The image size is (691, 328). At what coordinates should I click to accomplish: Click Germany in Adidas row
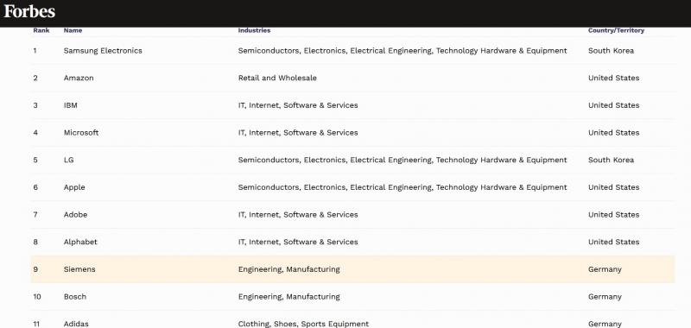pos(605,324)
